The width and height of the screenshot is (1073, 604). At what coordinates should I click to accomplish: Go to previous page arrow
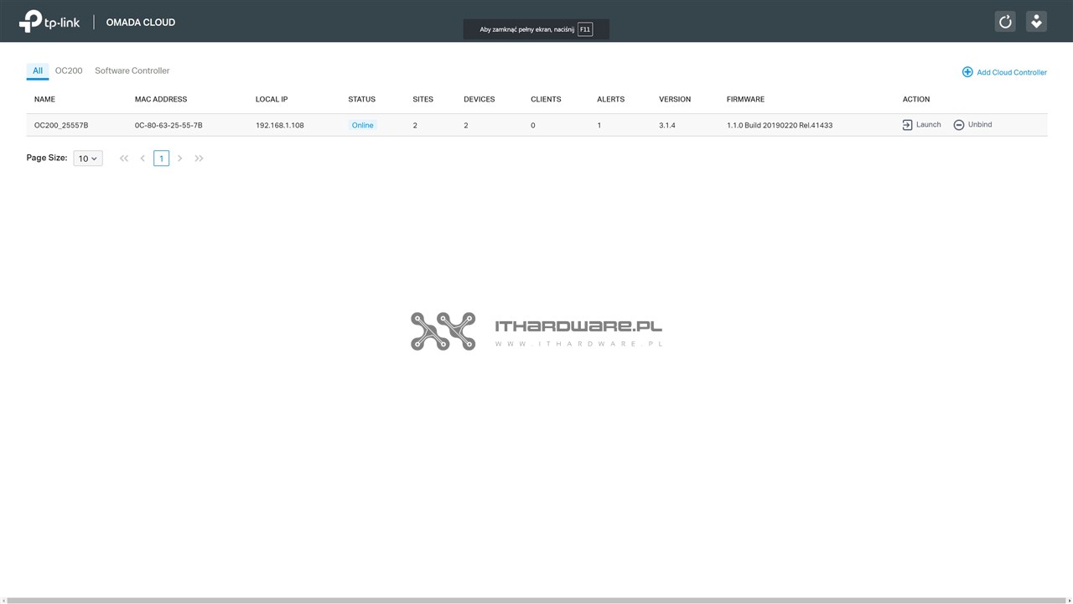(143, 159)
